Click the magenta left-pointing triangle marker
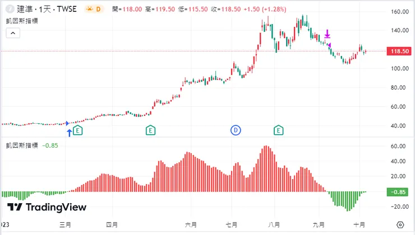Image resolution: width=415 pixels, height=235 pixels. pos(330,45)
